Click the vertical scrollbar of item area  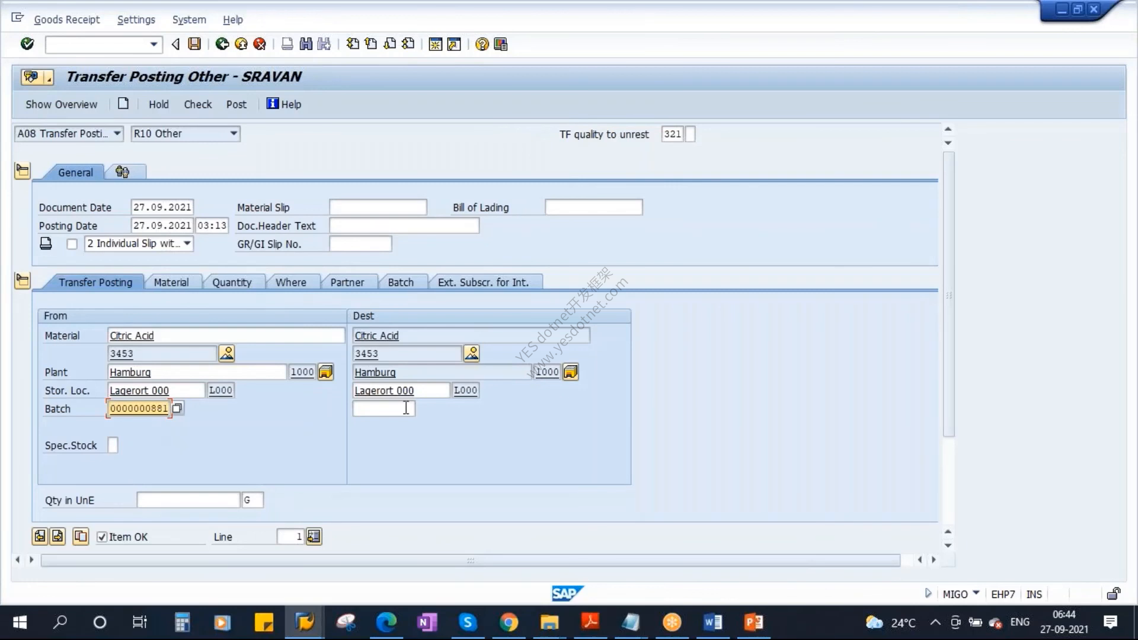point(948,295)
